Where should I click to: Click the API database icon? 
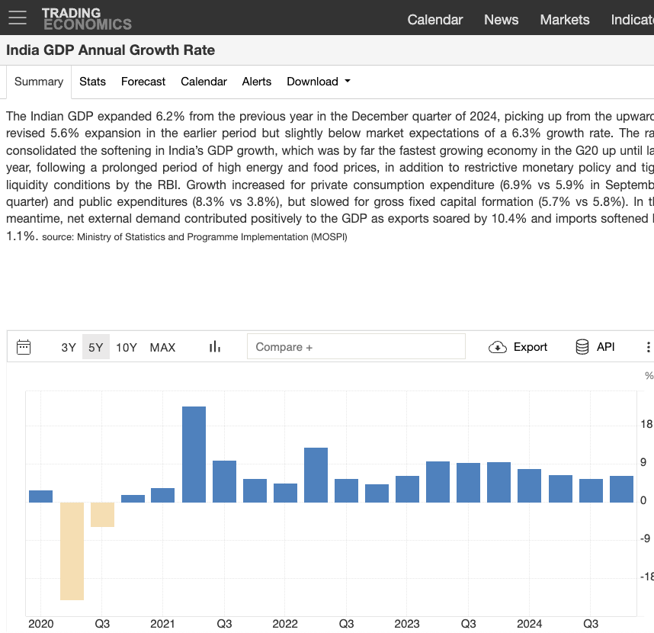pos(582,347)
